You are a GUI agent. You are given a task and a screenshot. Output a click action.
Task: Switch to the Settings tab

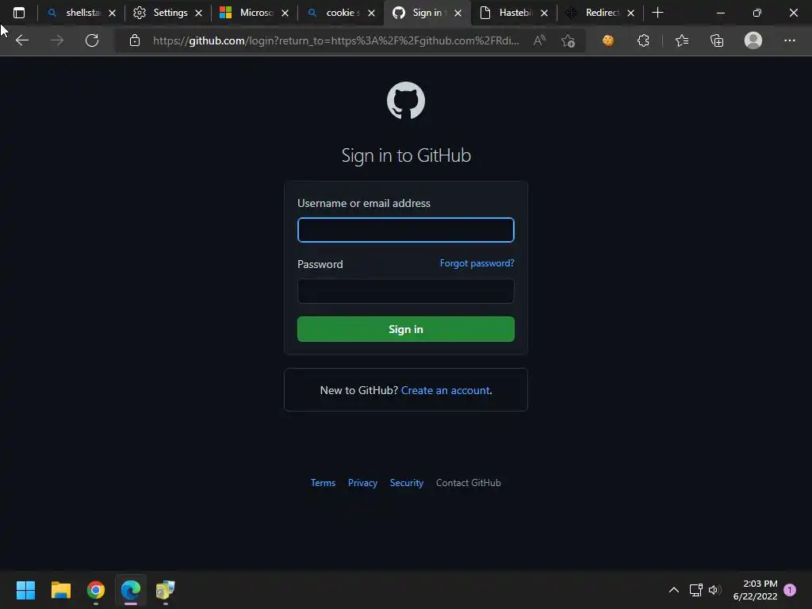click(x=168, y=13)
